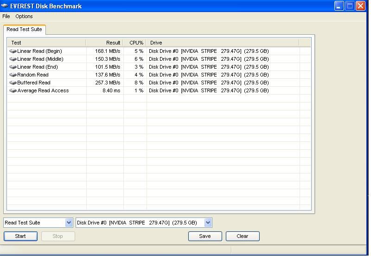Click the Random Read disk icon
The height and width of the screenshot is (256, 371).
click(x=13, y=75)
